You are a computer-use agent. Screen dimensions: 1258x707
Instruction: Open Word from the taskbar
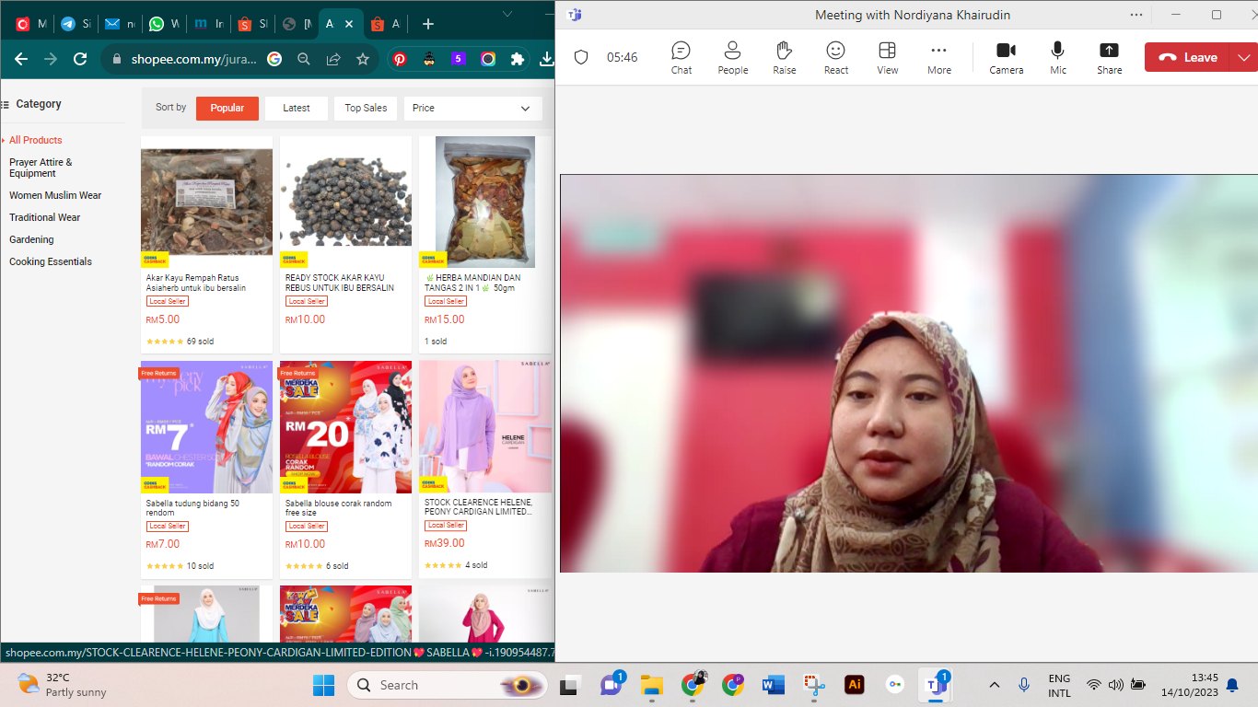point(773,685)
